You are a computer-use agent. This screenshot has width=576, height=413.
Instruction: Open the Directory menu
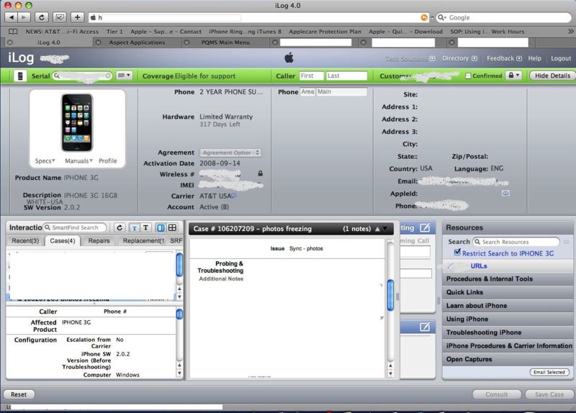pyautogui.click(x=459, y=58)
